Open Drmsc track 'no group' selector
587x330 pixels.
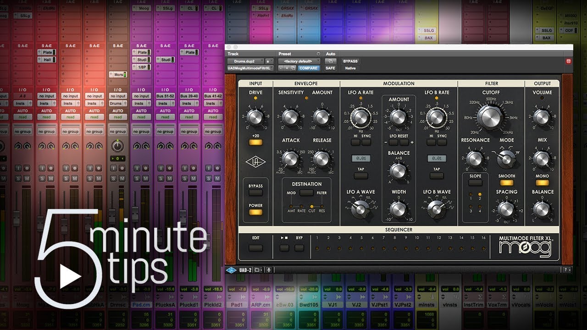click(118, 132)
